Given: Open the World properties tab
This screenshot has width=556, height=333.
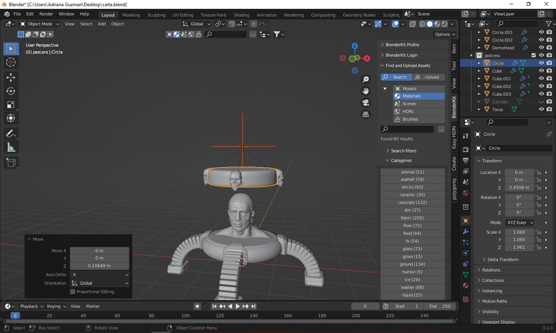Looking at the screenshot, I should pyautogui.click(x=465, y=193).
